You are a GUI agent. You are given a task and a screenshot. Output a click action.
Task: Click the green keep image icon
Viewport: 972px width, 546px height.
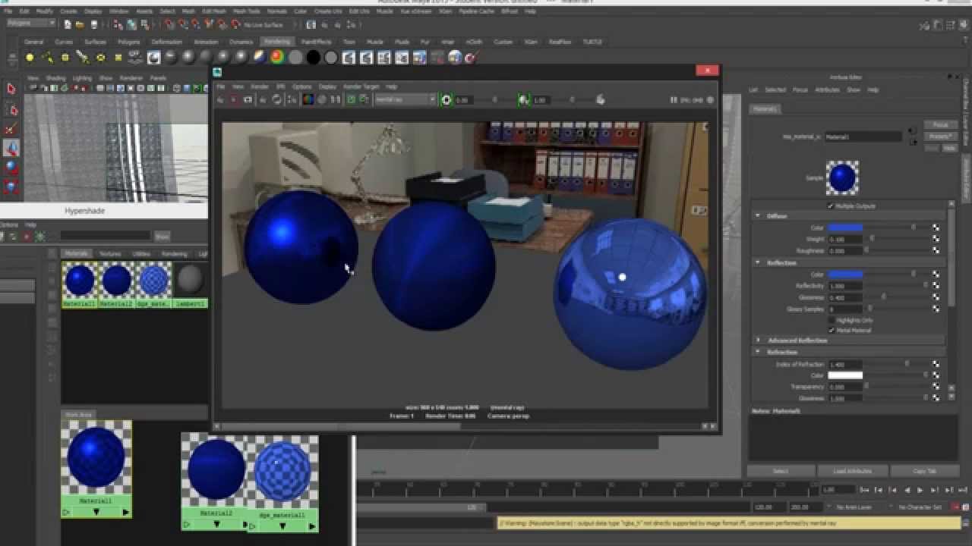(x=352, y=99)
